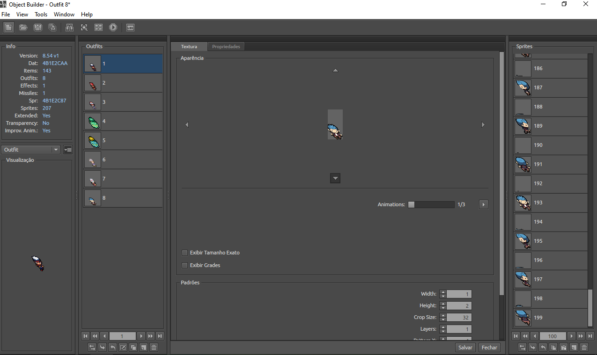Delete selected outfit with the trash icon
This screenshot has width=597, height=355.
click(x=154, y=347)
